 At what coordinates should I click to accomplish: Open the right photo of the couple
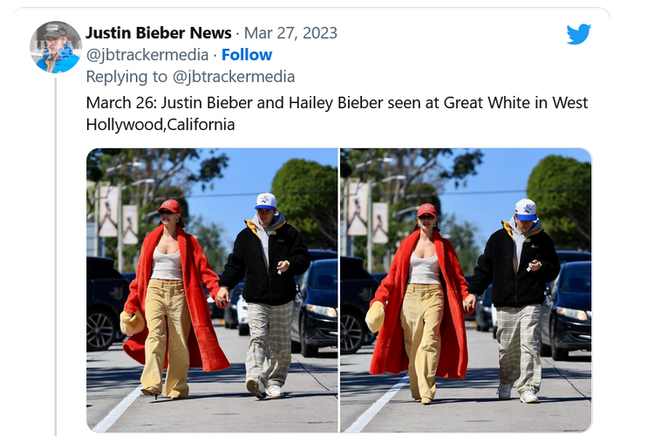coord(466,290)
